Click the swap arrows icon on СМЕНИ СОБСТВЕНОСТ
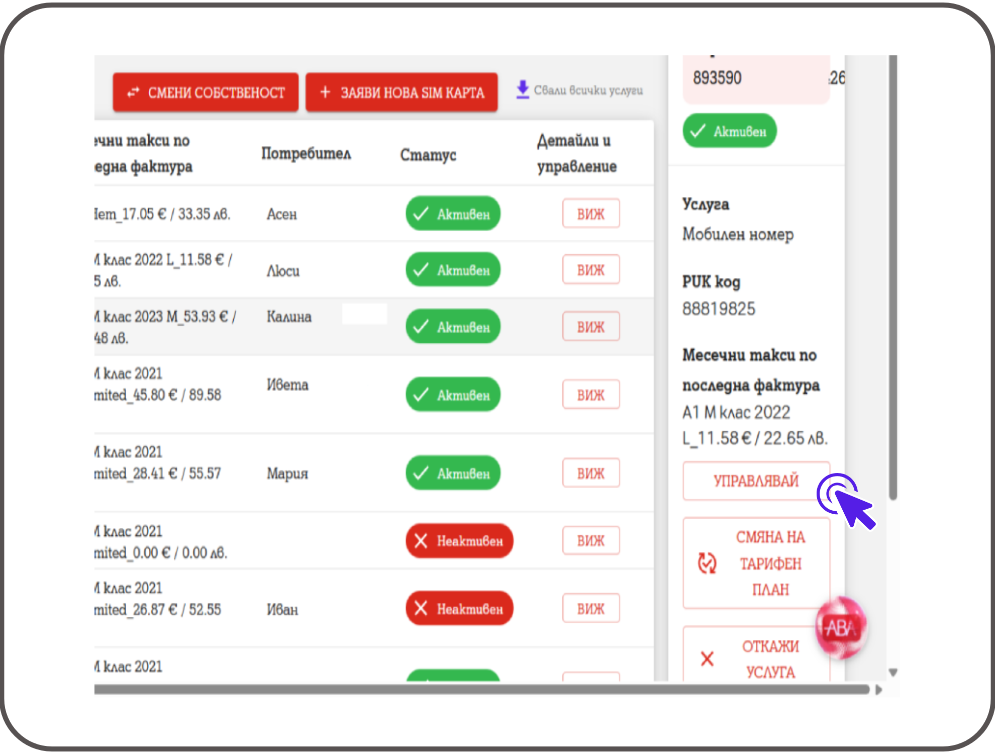995x754 pixels. tap(133, 92)
